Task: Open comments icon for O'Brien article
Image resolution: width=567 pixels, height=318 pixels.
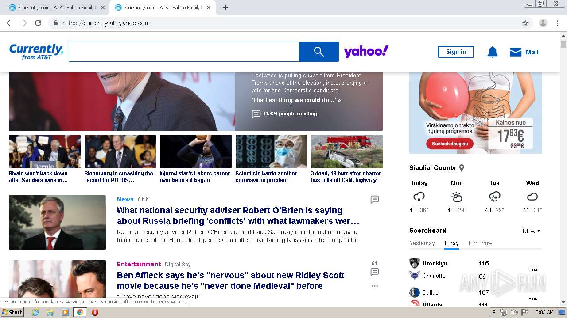Action: click(375, 200)
